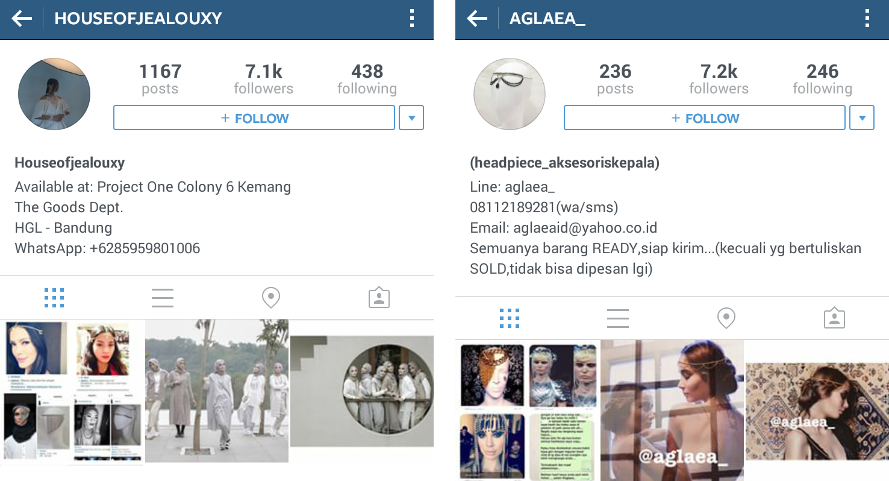Open the Houseofjealouxy profile picture
889x481 pixels.
(x=54, y=94)
